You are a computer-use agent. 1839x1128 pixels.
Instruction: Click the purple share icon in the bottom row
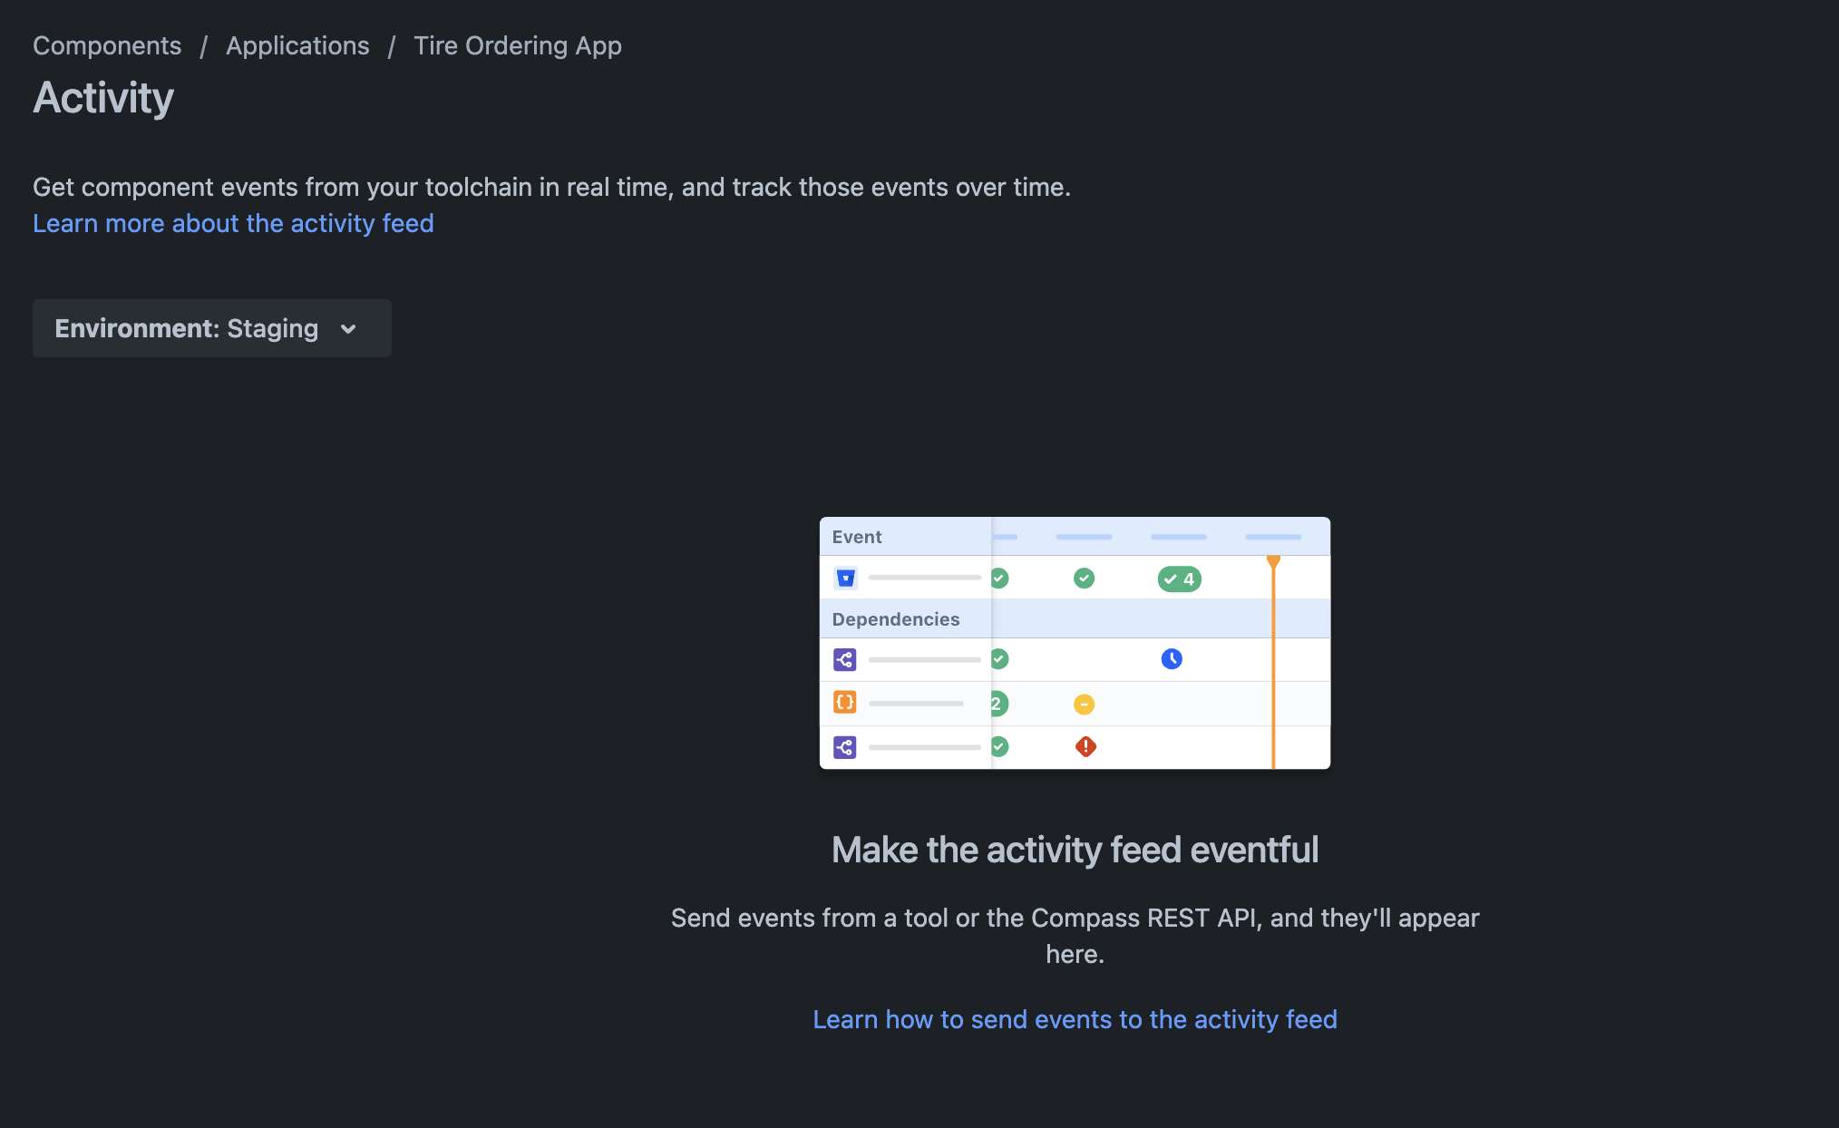844,747
